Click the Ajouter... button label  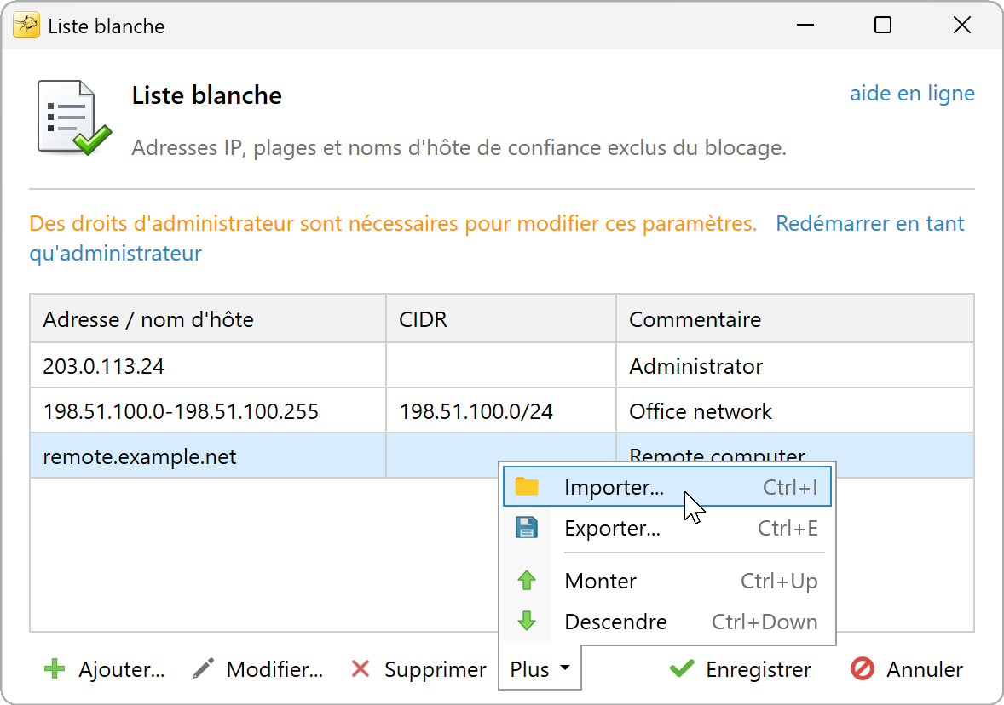(x=122, y=669)
